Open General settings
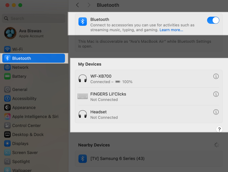This screenshot has width=228, height=172. coord(33,90)
